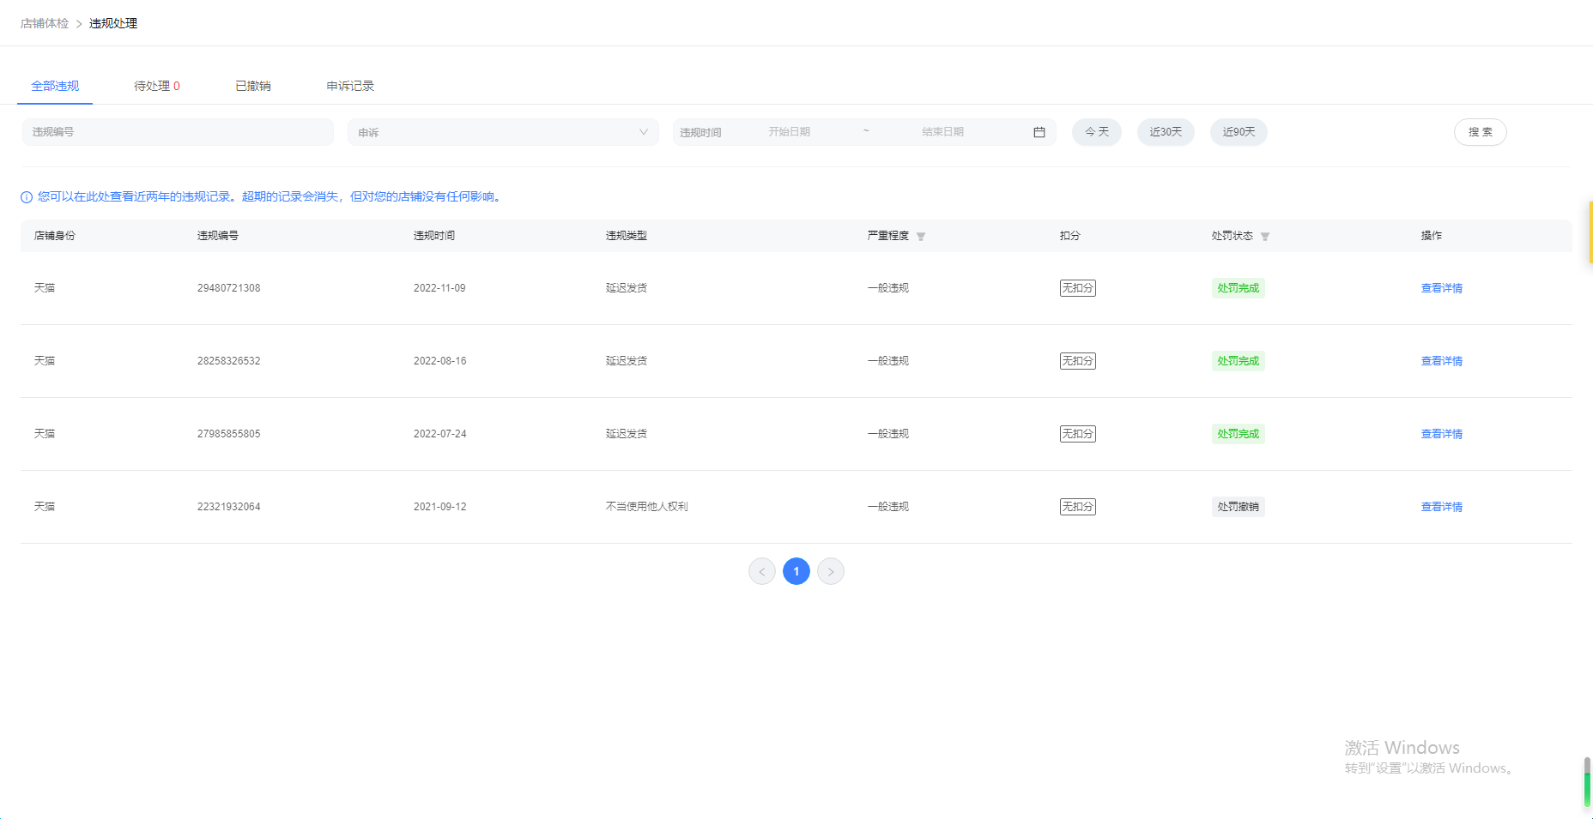Switch to the 全部违规 tab
Viewport: 1593px width, 819px height.
(x=55, y=86)
